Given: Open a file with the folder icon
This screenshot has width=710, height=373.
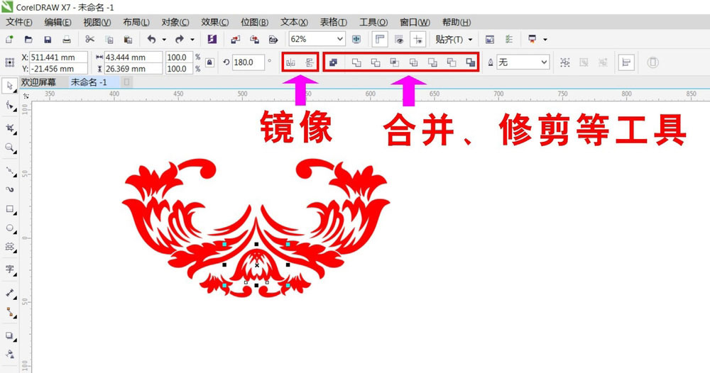Looking at the screenshot, I should (28, 39).
